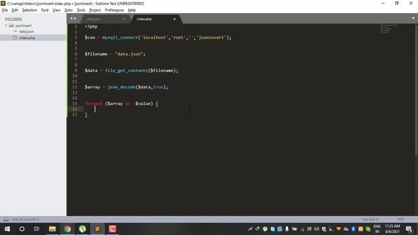The width and height of the screenshot is (418, 235).
Task: Click the <?php opening tag
Action: [x=91, y=27]
